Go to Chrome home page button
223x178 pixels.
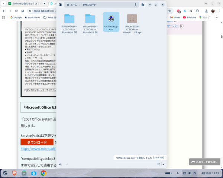tap(23, 11)
